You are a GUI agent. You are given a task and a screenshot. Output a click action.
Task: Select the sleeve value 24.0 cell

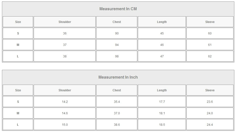(210, 113)
